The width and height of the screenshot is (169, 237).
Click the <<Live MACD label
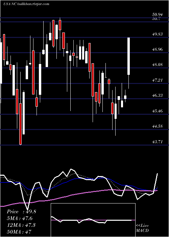142,228
